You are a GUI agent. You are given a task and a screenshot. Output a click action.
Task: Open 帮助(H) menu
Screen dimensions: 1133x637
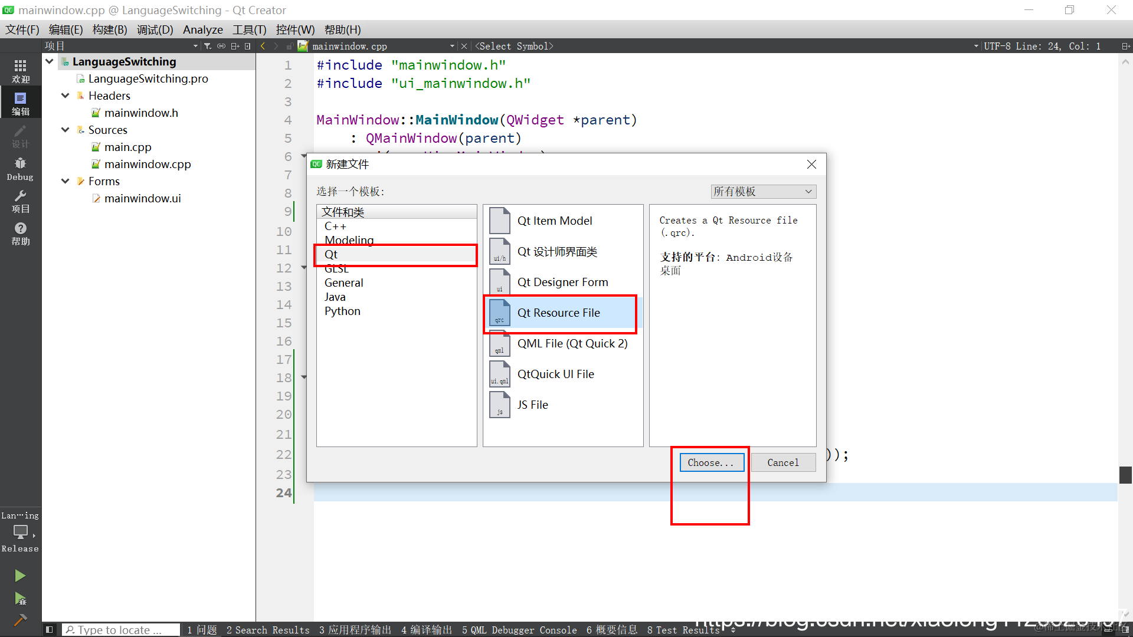click(342, 29)
